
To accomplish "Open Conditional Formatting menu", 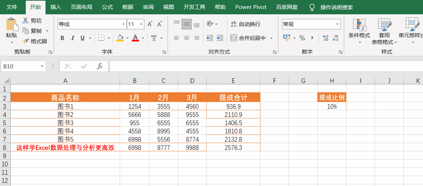I will click(359, 31).
